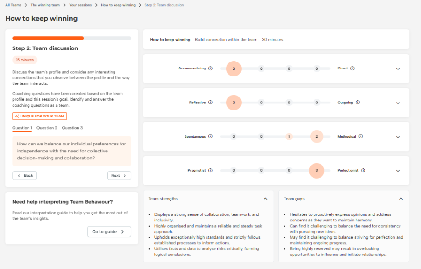Open info tooltip for Reflective
Viewport: 421px width, 269px height.
[x=210, y=103]
